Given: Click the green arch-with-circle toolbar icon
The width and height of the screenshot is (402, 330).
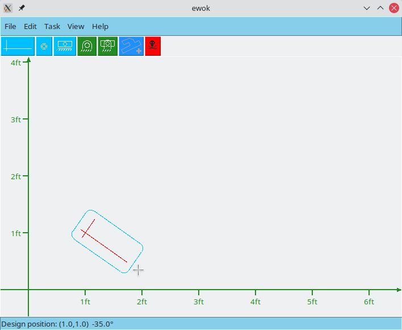Looking at the screenshot, I should tap(87, 46).
